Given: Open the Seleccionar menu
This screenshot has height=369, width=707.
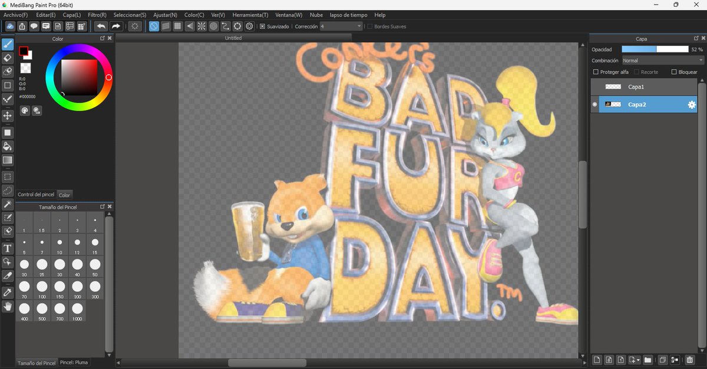Looking at the screenshot, I should point(130,15).
